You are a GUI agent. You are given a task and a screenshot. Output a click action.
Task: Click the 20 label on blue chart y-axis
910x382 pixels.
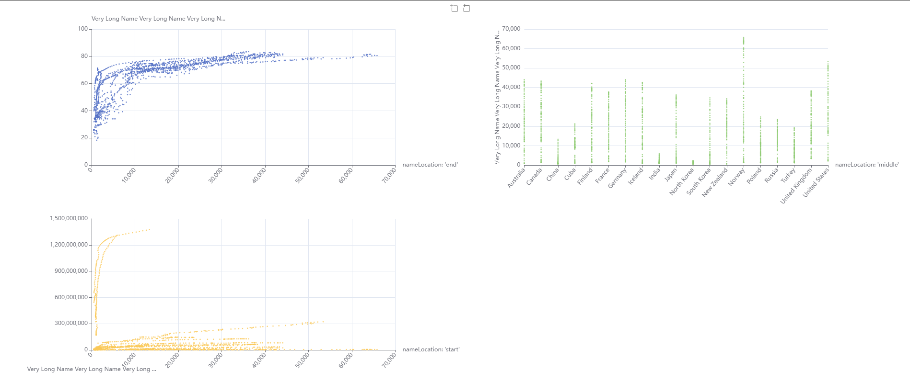tap(84, 138)
